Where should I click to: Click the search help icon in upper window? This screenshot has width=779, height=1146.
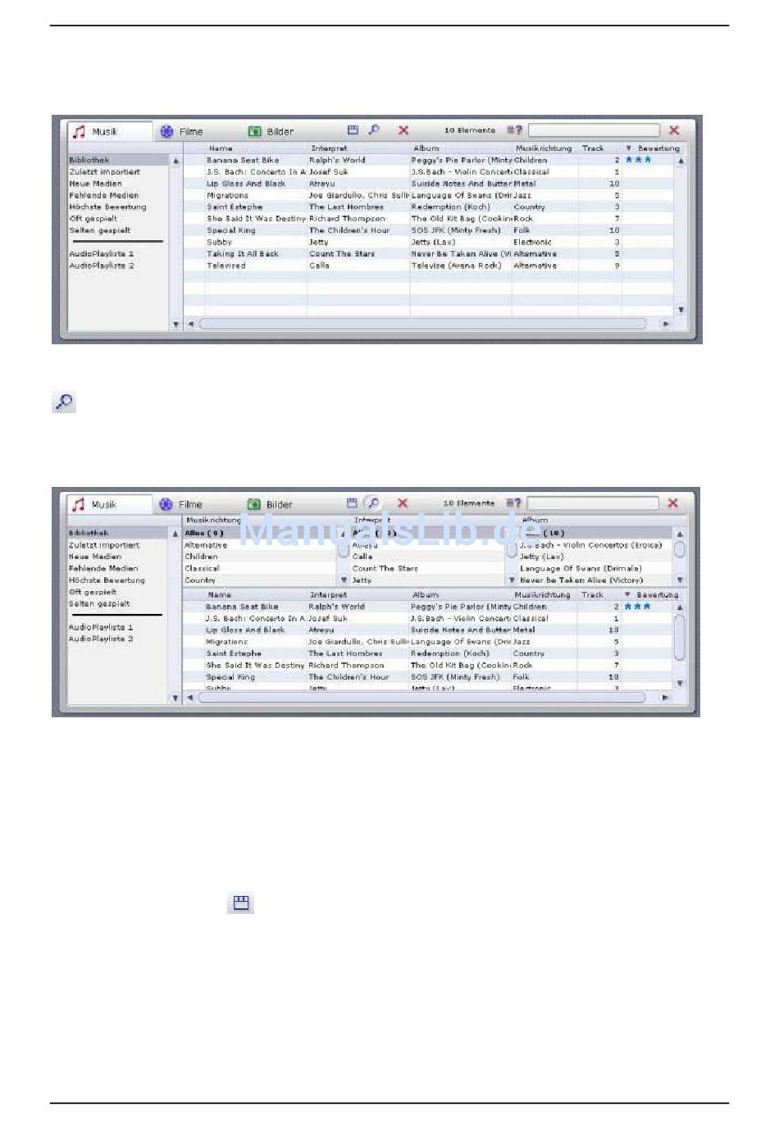point(514,130)
